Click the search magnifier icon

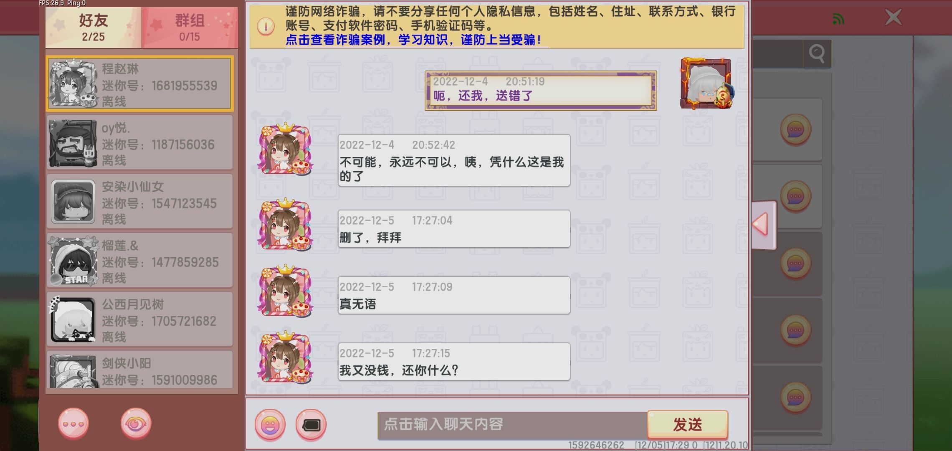817,53
